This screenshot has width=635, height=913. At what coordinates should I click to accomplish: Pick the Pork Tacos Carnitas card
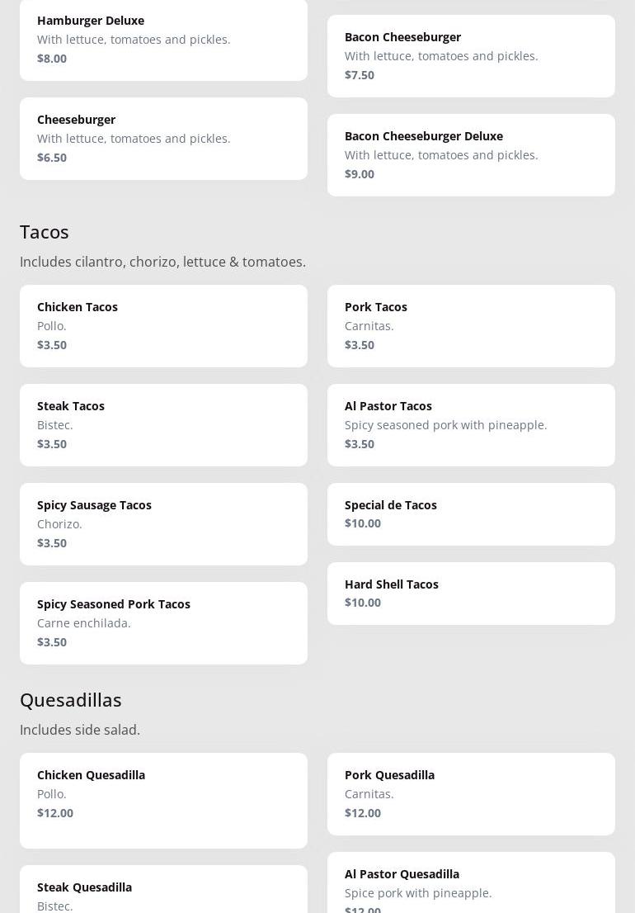point(471,325)
